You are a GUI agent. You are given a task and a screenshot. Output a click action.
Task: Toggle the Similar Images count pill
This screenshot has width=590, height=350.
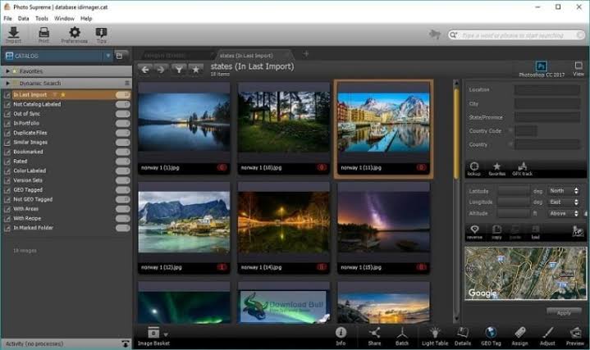coord(122,142)
